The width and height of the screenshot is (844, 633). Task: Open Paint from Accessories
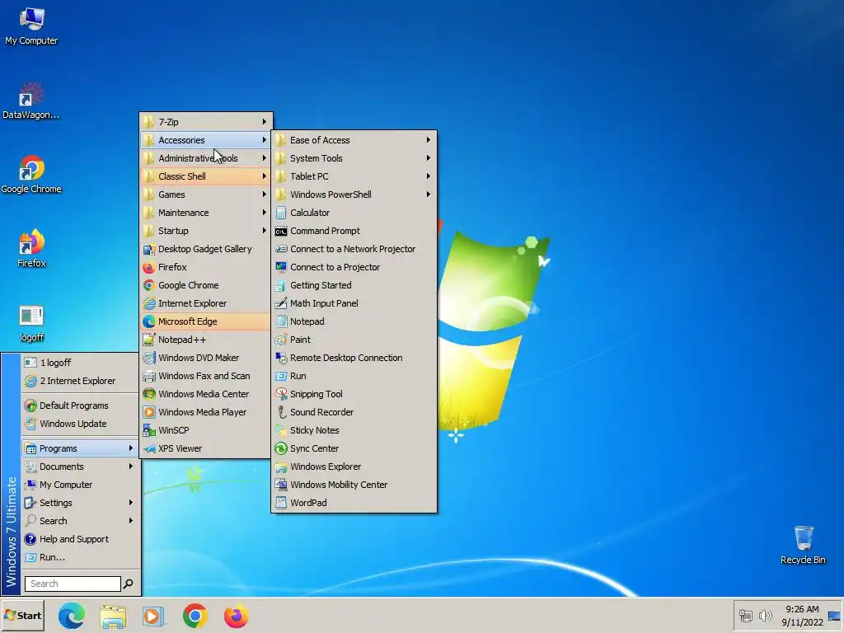354,340
